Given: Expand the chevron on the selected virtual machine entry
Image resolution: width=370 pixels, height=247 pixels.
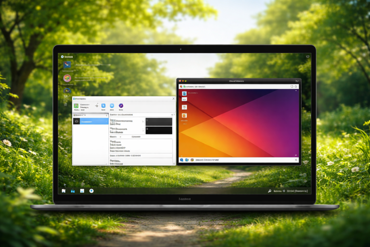Looking at the screenshot, I should coord(106,121).
